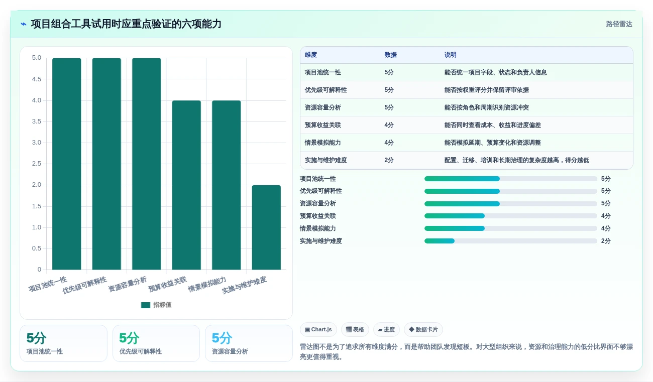The width and height of the screenshot is (653, 382).
Task: Click the 实施与维护难度 progress bar
Action: [511, 241]
